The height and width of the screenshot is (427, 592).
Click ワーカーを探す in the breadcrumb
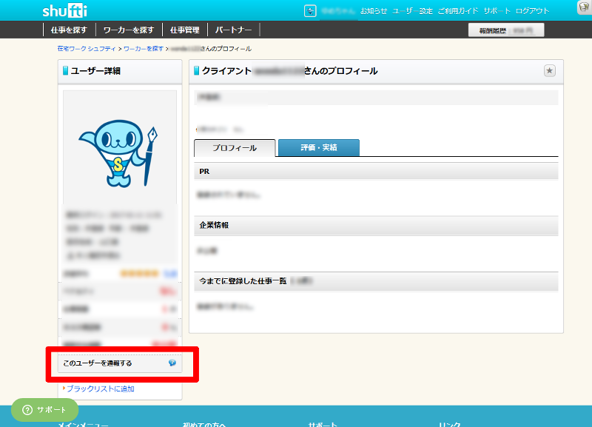point(144,49)
